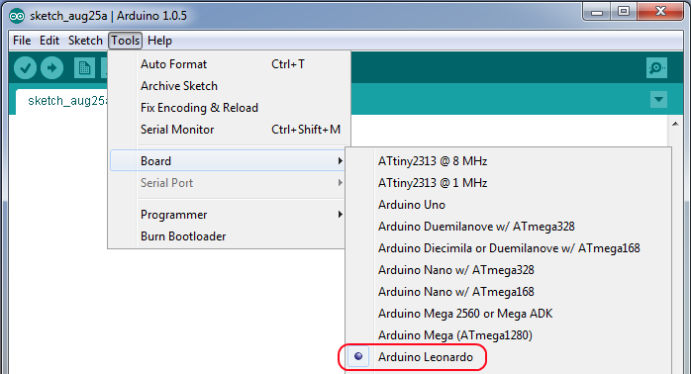Click the Verify checkmark toolbar icon

(25, 68)
